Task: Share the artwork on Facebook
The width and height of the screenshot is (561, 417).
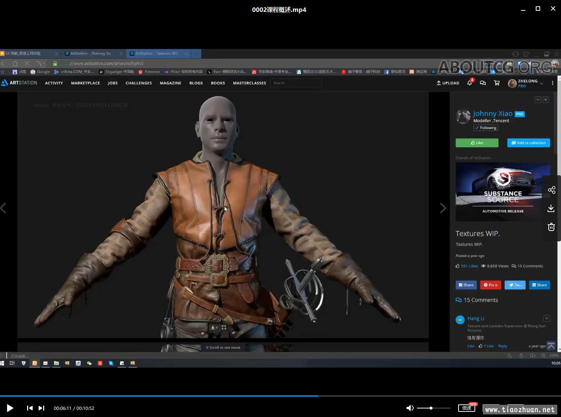Action: 466,285
